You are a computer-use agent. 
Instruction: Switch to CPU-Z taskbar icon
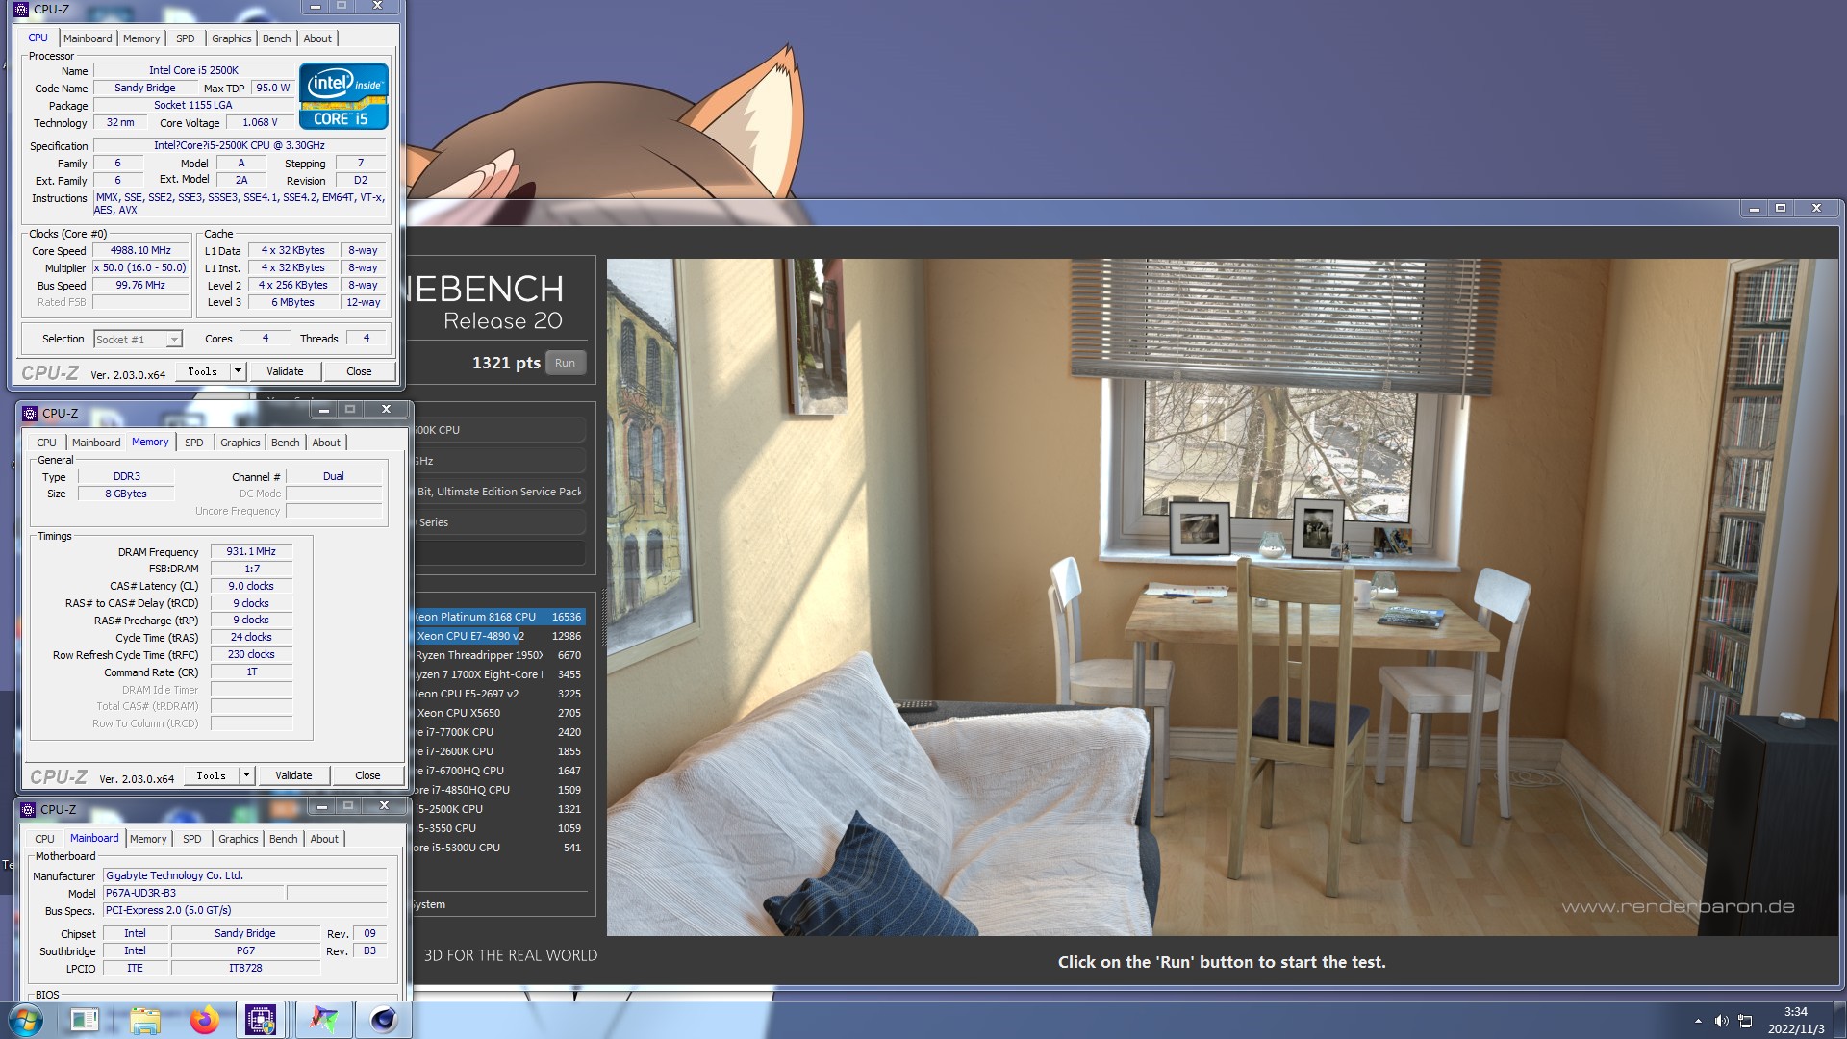(x=262, y=1020)
